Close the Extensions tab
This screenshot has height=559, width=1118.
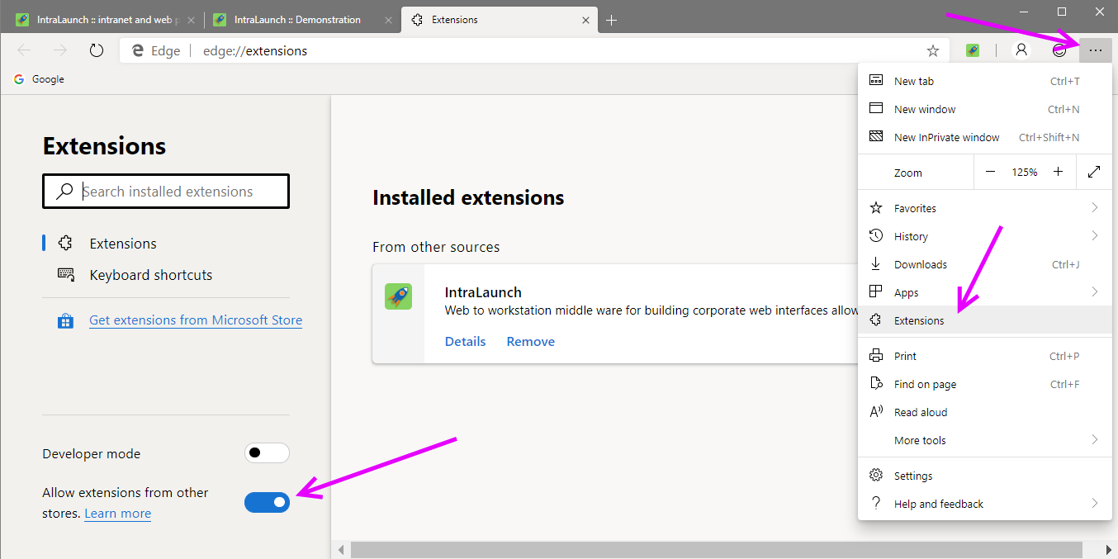click(x=585, y=20)
